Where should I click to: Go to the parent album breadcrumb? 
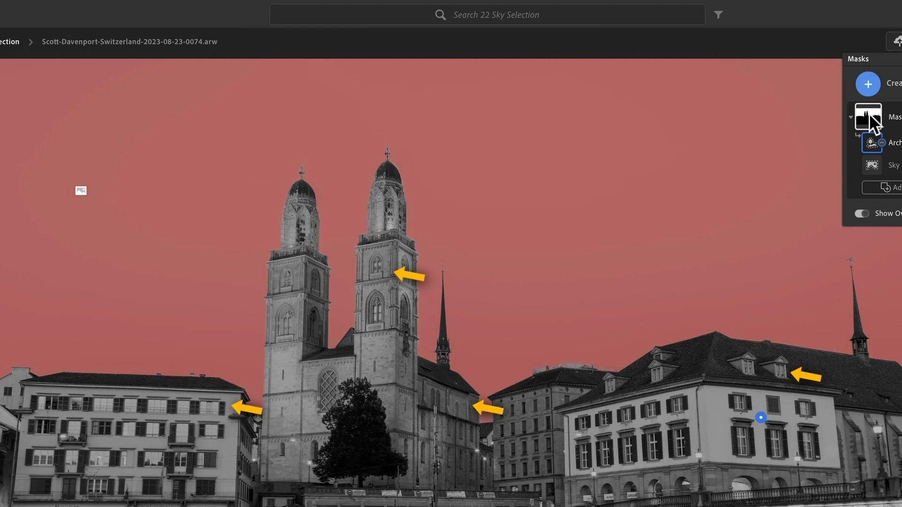9,42
